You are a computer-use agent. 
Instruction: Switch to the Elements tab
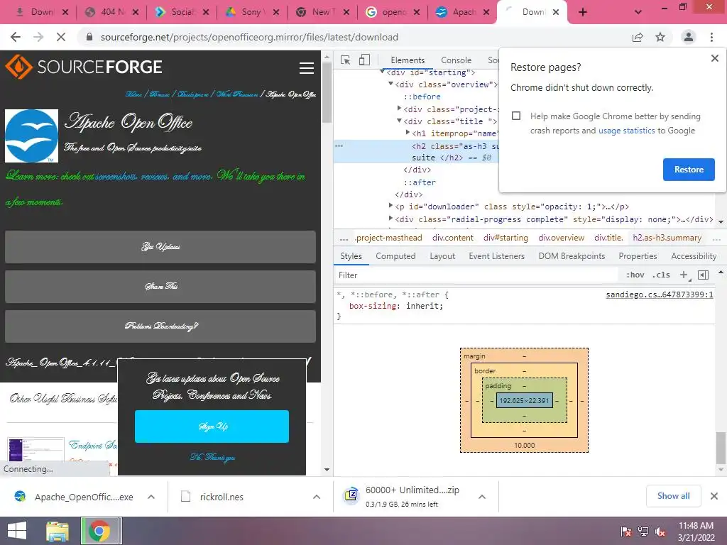pyautogui.click(x=408, y=60)
